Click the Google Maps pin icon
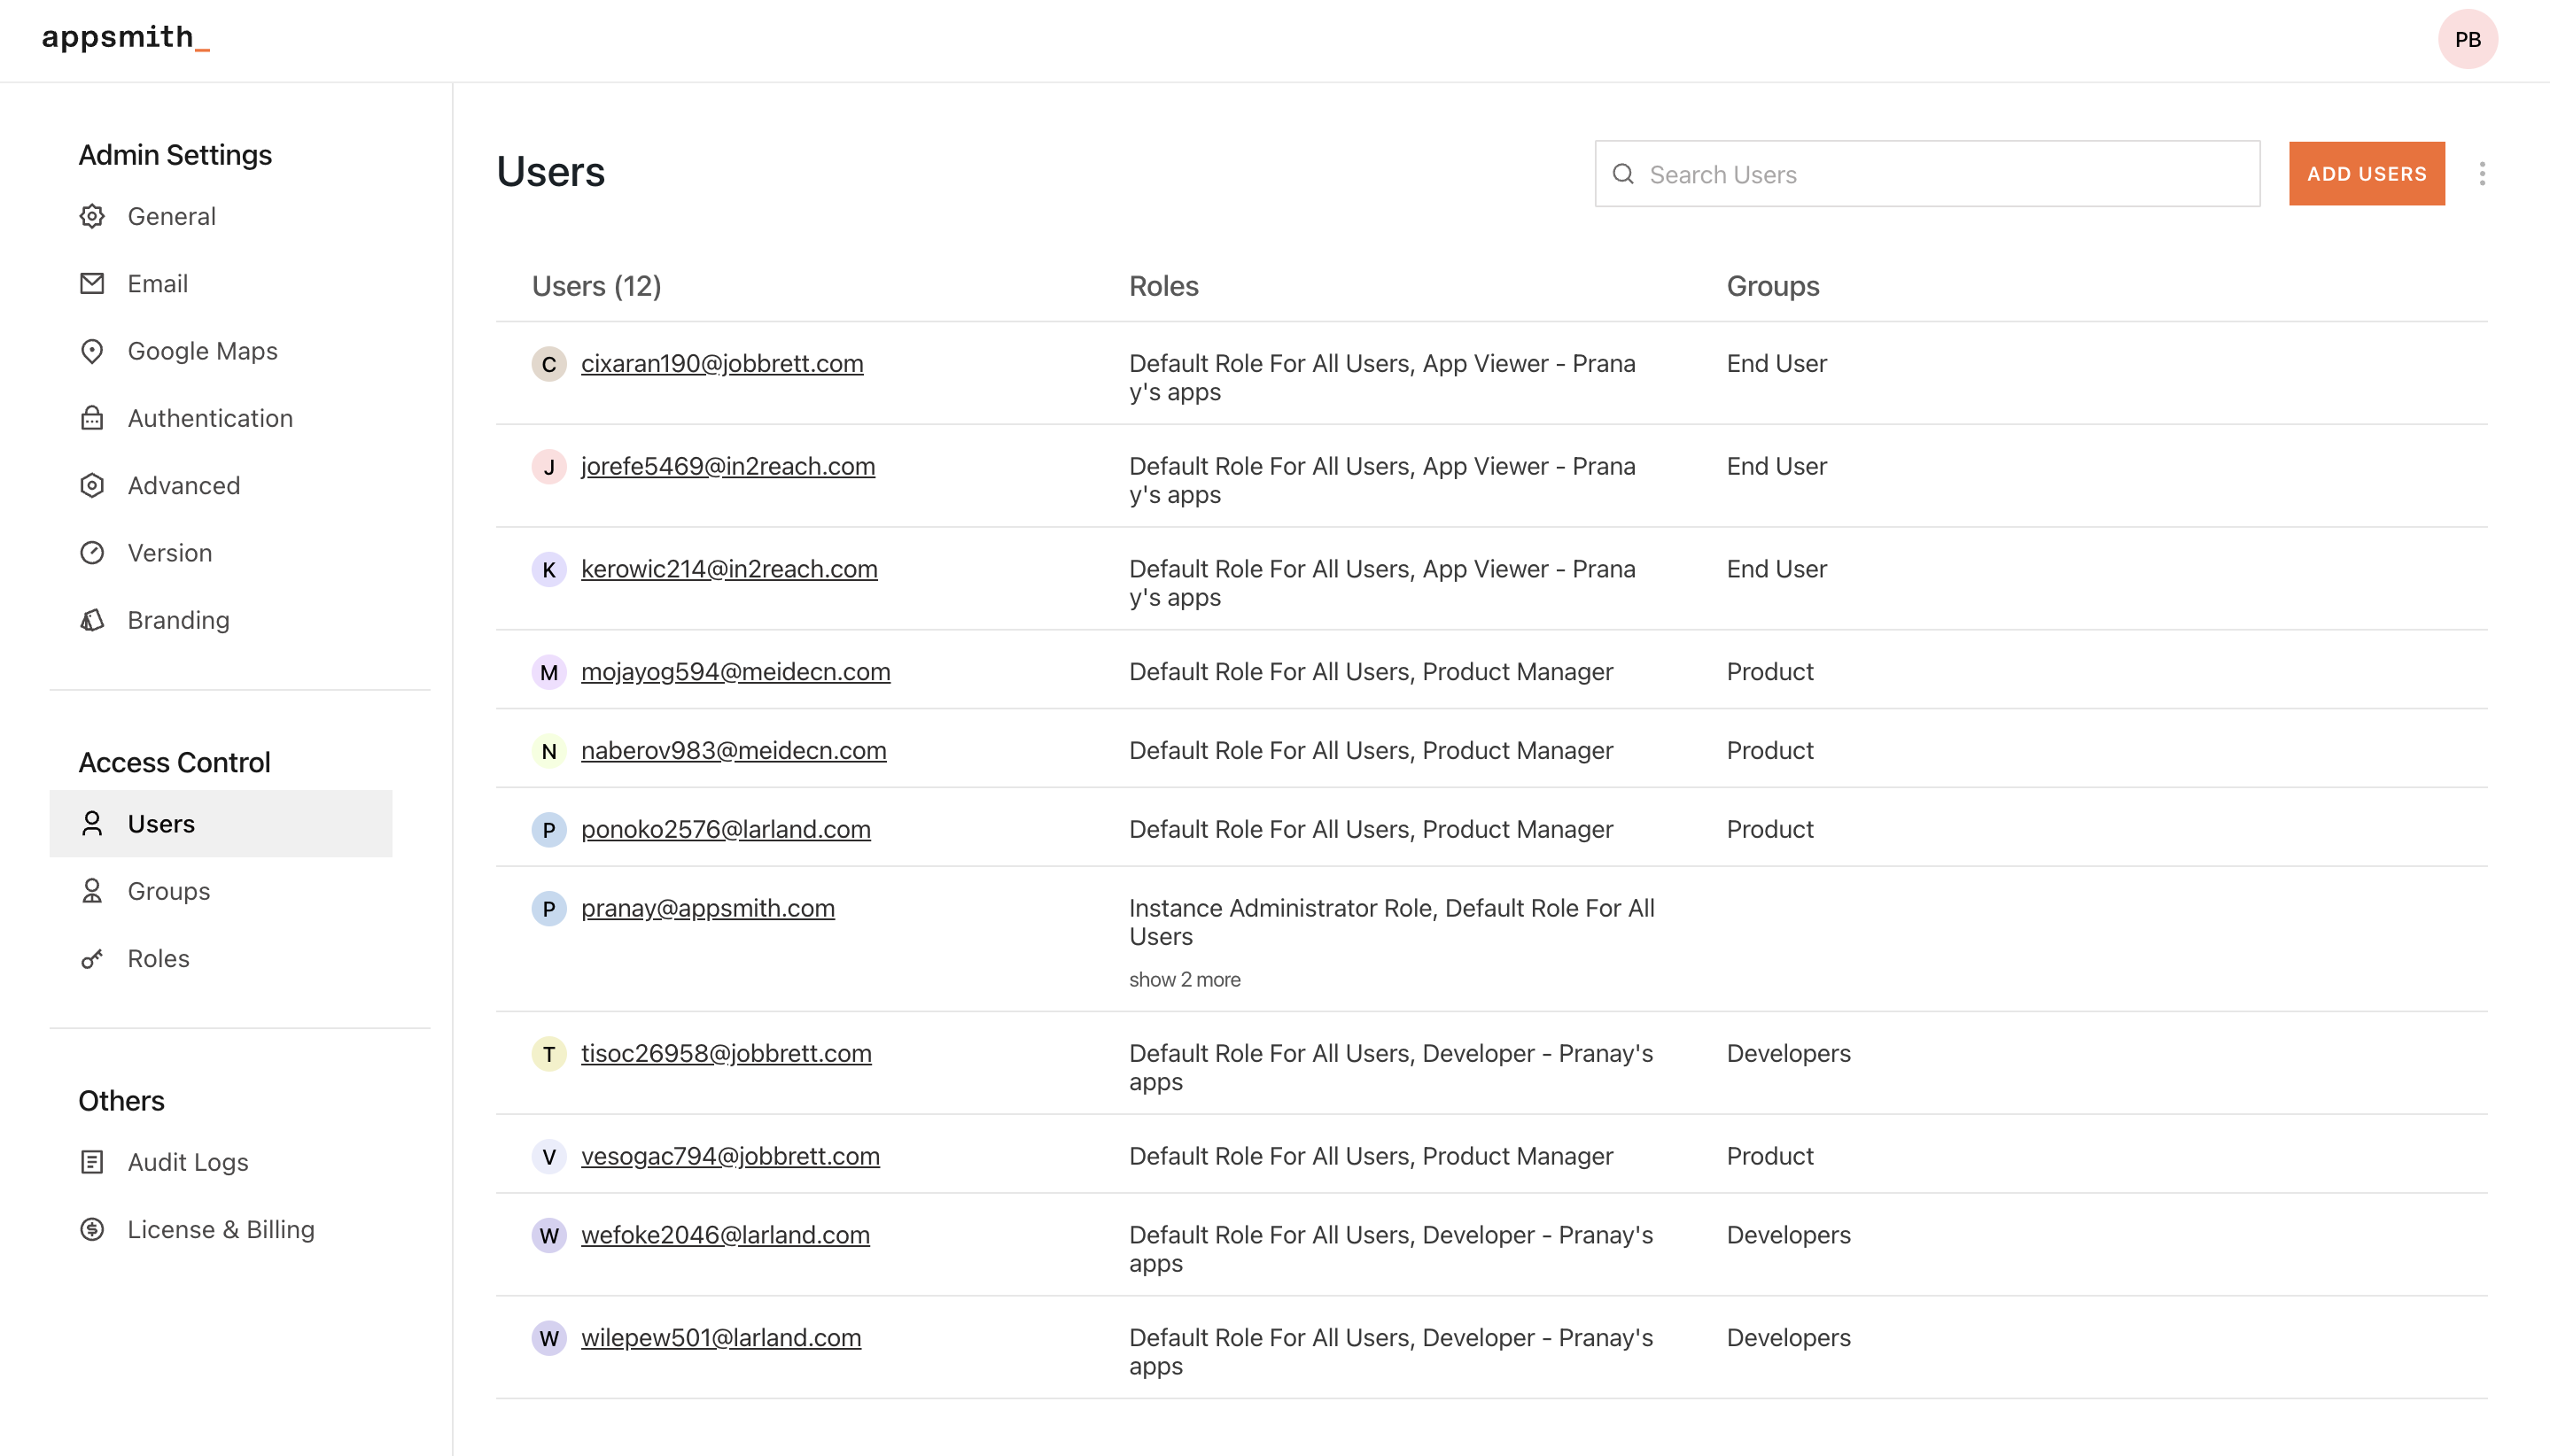 pos(92,351)
